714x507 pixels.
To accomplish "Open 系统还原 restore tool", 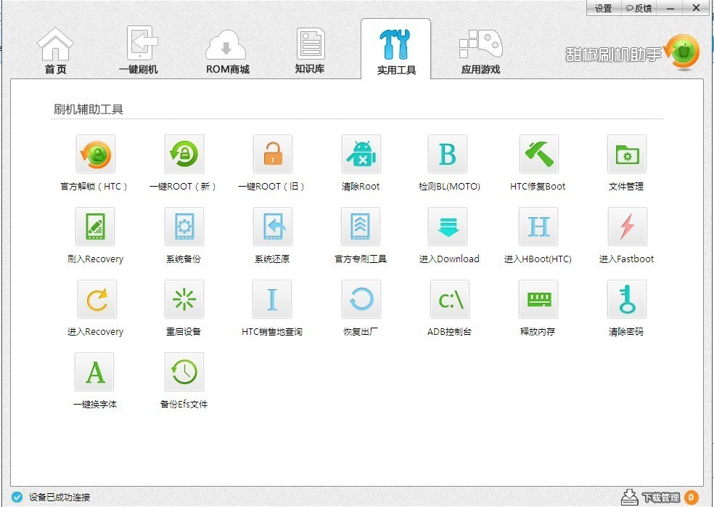I will click(272, 227).
